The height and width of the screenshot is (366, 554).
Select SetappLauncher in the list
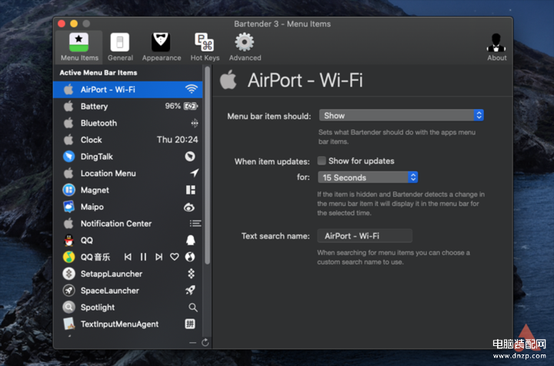128,274
